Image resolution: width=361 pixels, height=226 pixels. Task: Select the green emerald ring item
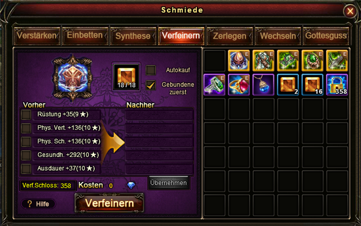point(214,85)
